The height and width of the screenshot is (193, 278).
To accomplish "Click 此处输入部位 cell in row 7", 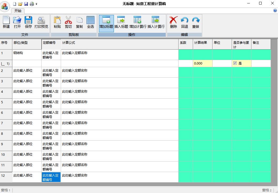I will (27, 125).
